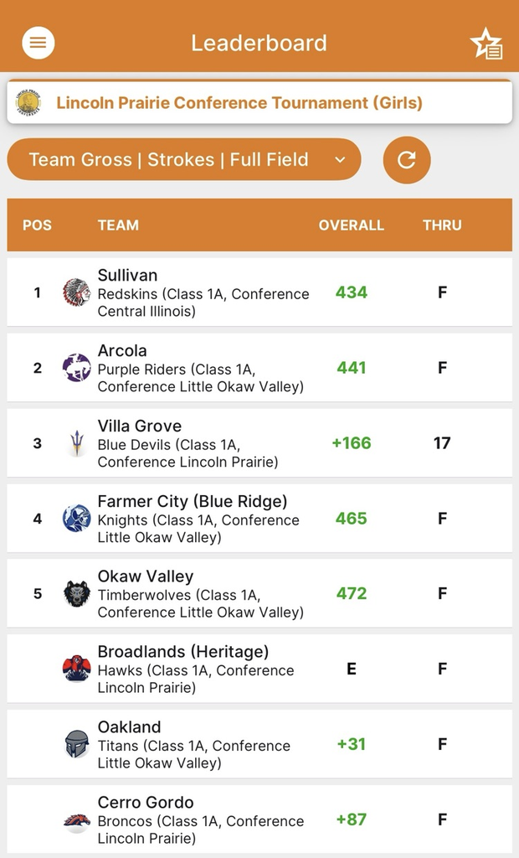Tap the refresh leaderboard button
Screen dimensions: 519x858
[x=407, y=160]
